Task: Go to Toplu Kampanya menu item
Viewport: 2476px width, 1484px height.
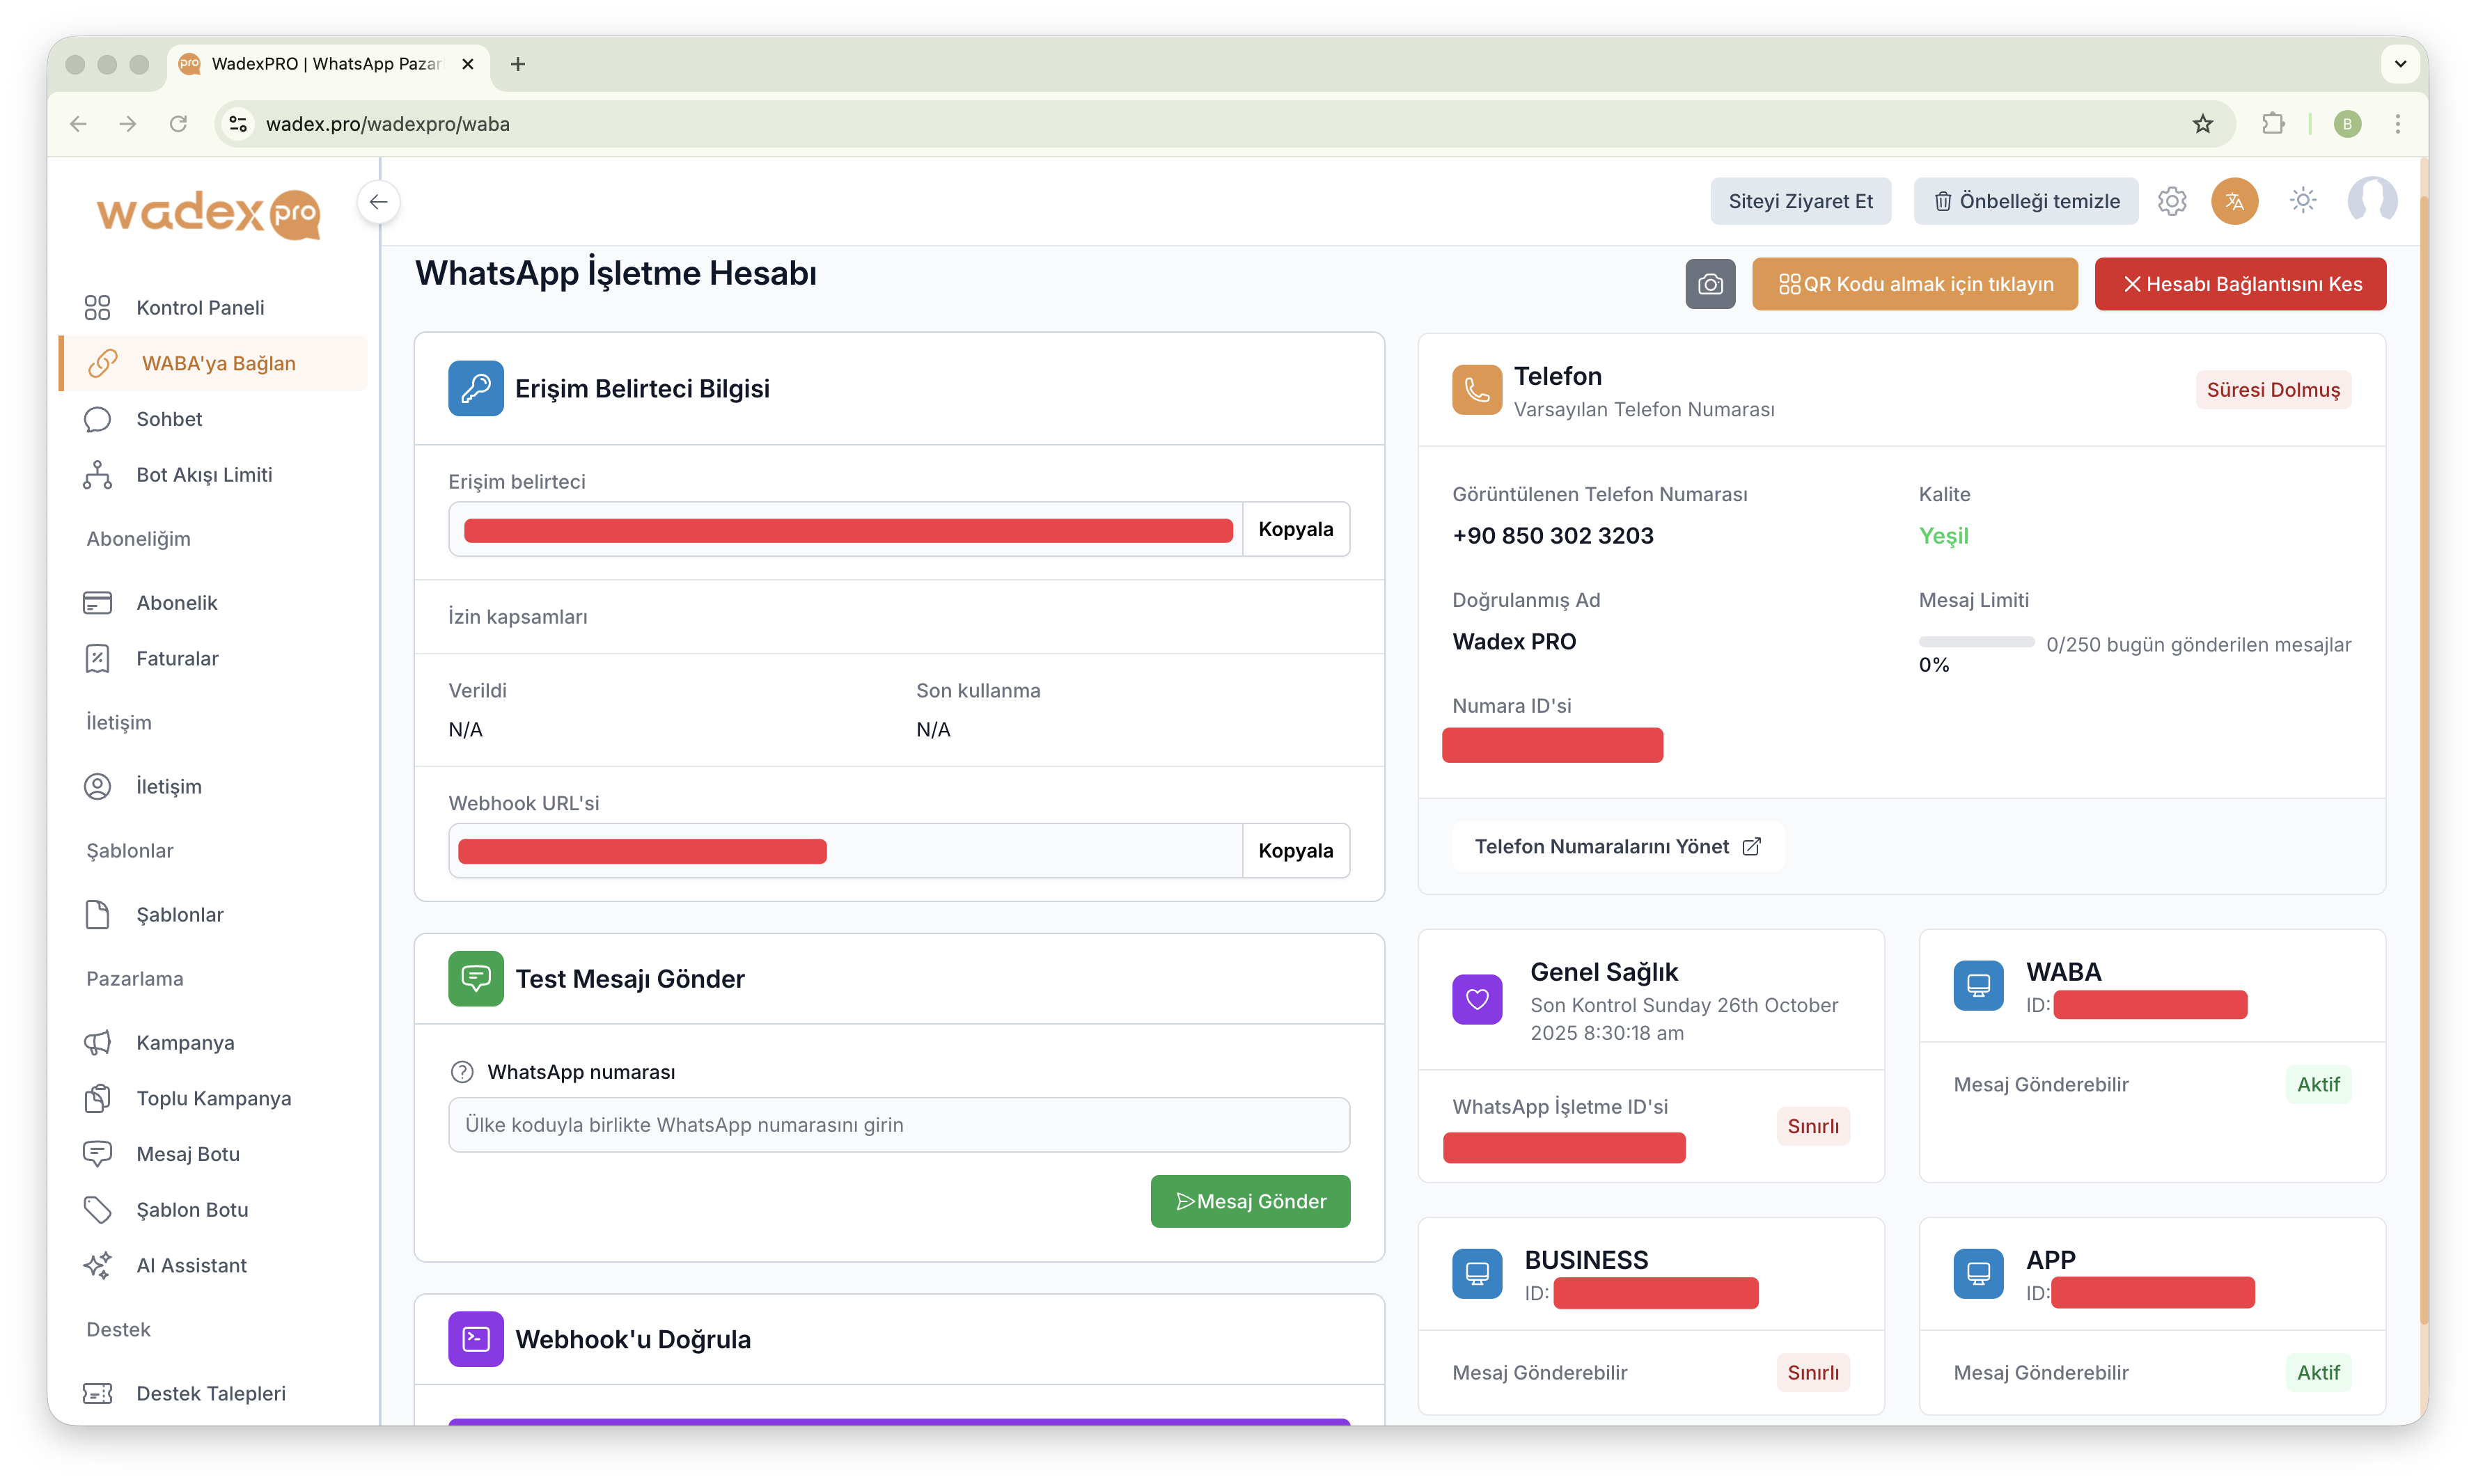Action: [x=213, y=1098]
